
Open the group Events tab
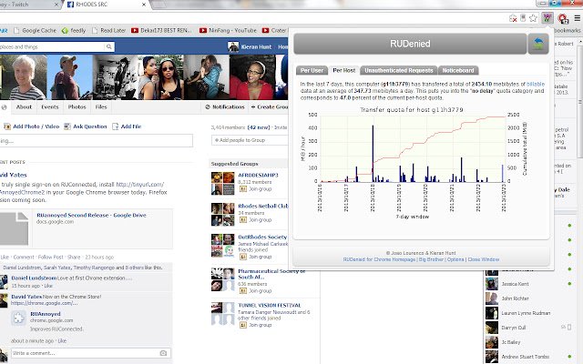coord(50,107)
